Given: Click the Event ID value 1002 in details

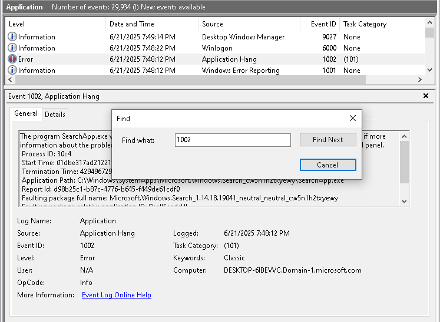Looking at the screenshot, I should [87, 246].
